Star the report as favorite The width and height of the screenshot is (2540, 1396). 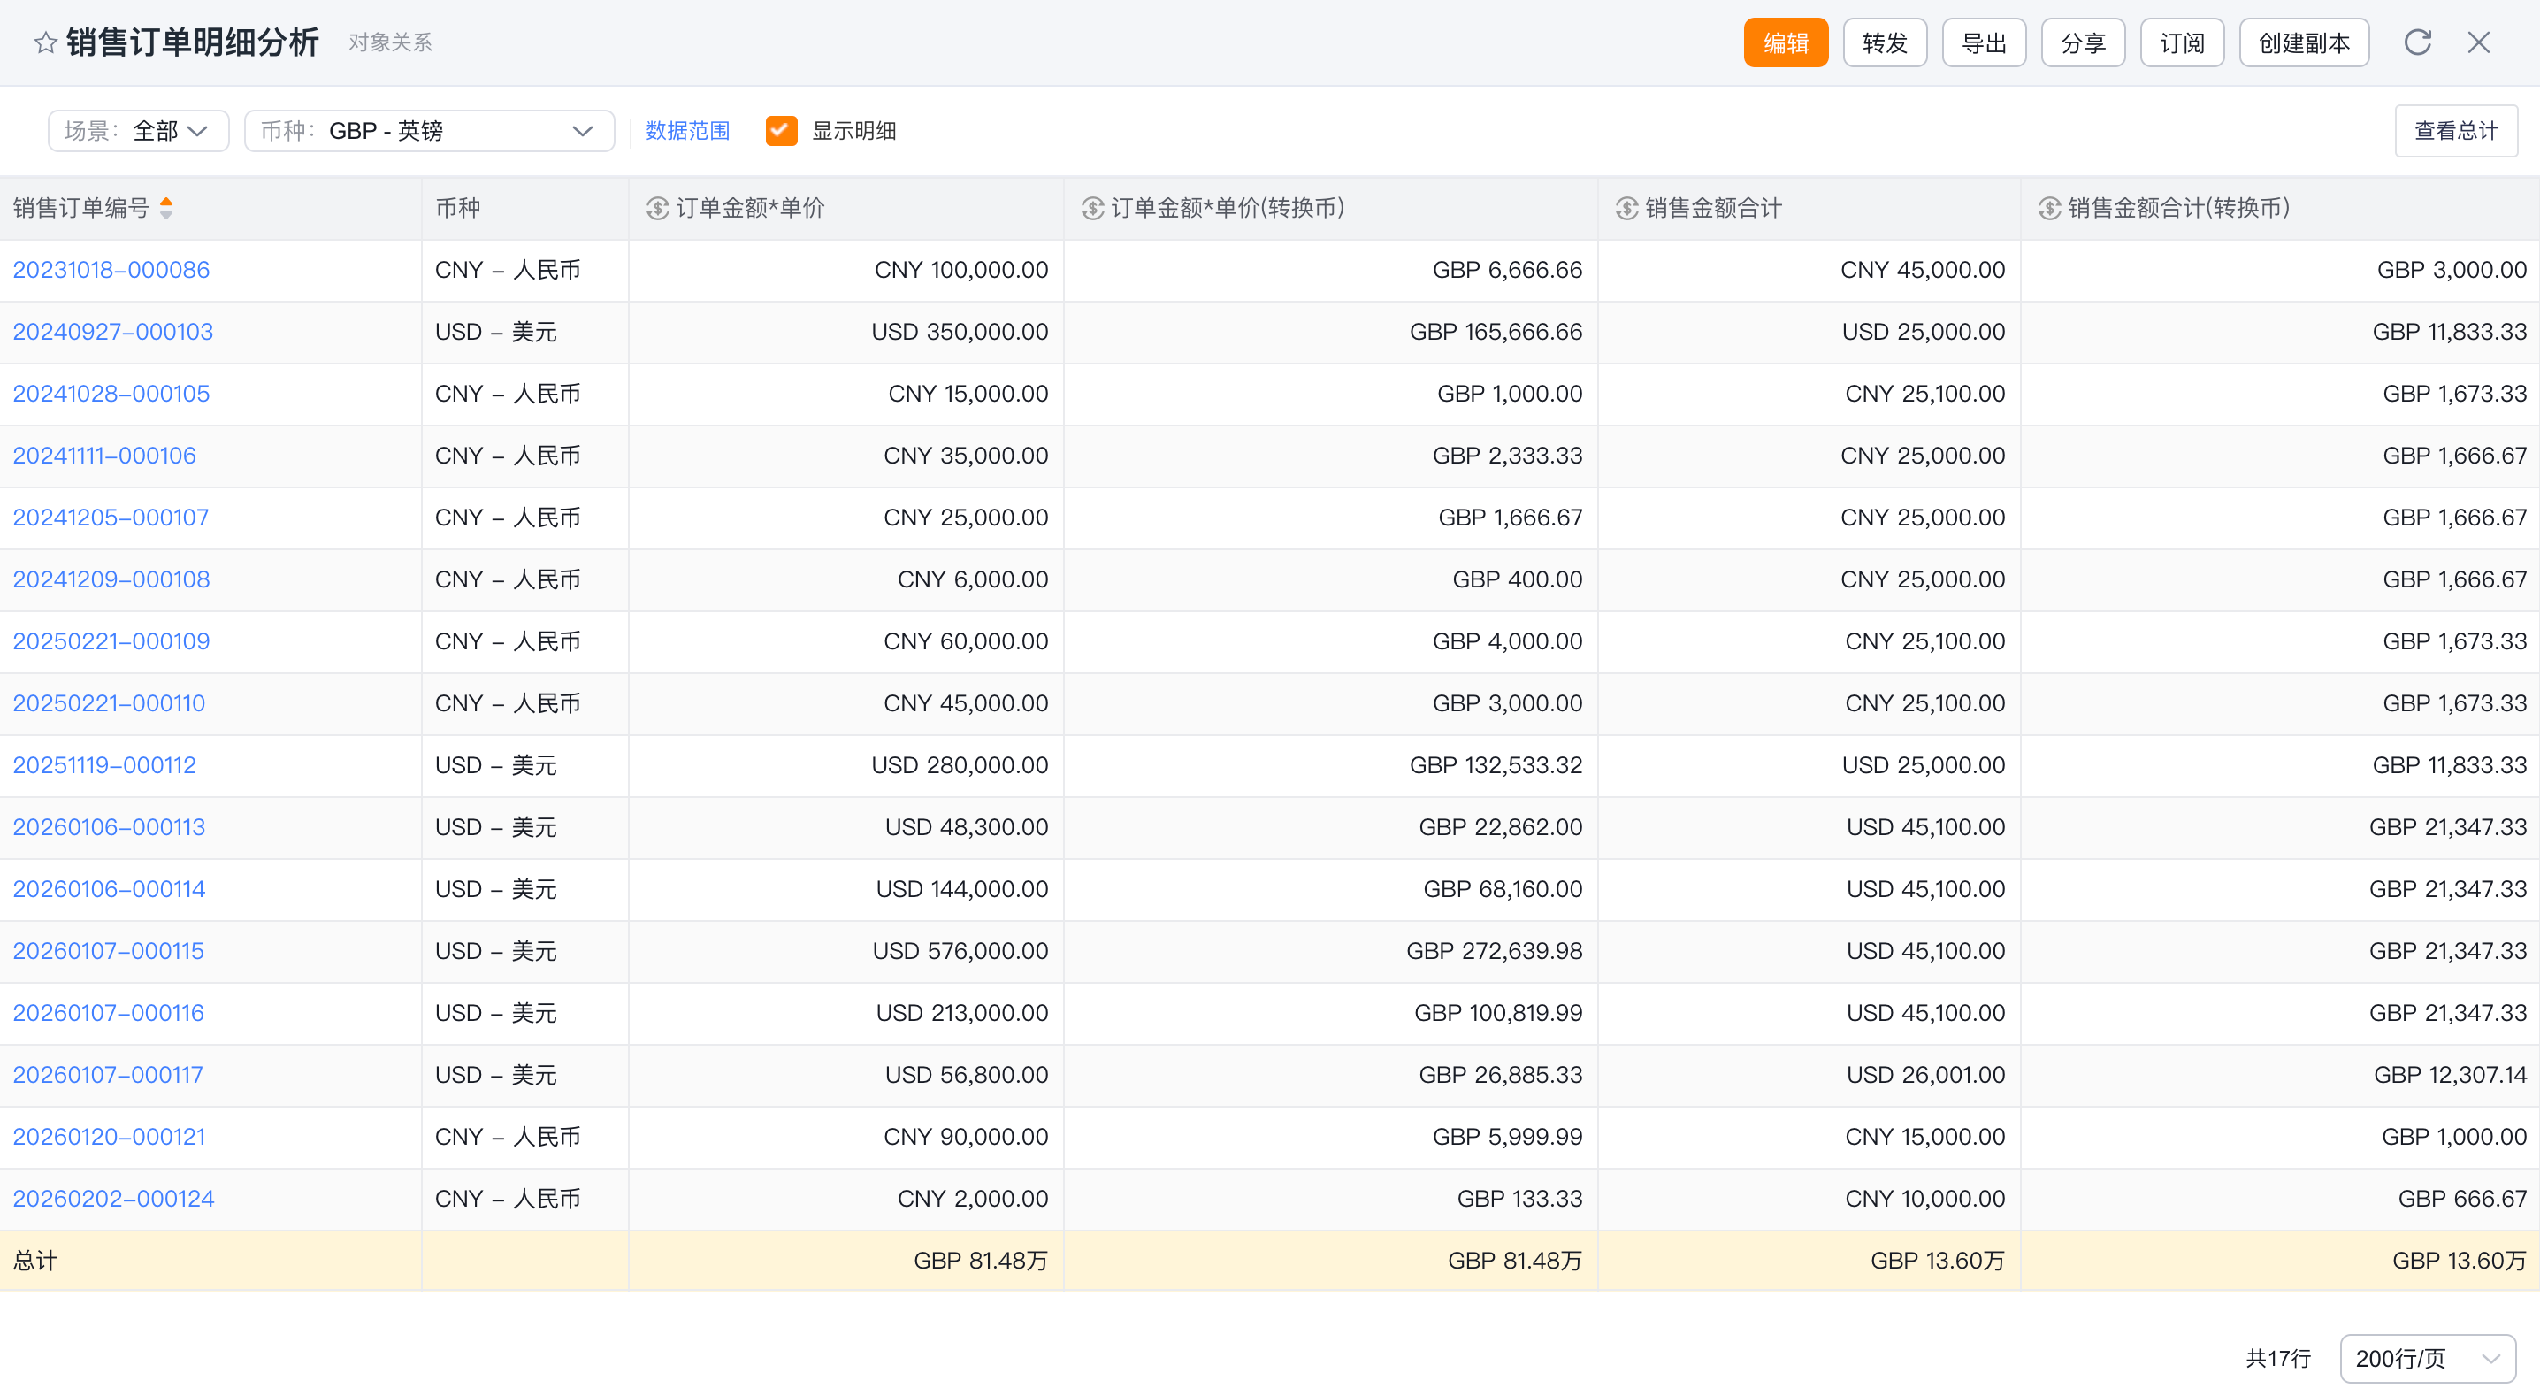45,42
